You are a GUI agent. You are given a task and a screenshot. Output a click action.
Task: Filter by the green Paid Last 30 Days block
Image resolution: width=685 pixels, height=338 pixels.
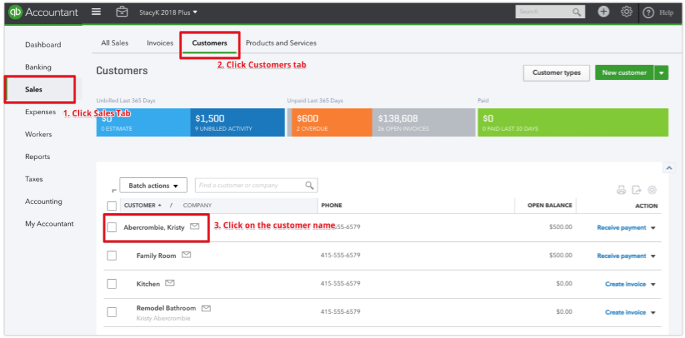tap(573, 122)
